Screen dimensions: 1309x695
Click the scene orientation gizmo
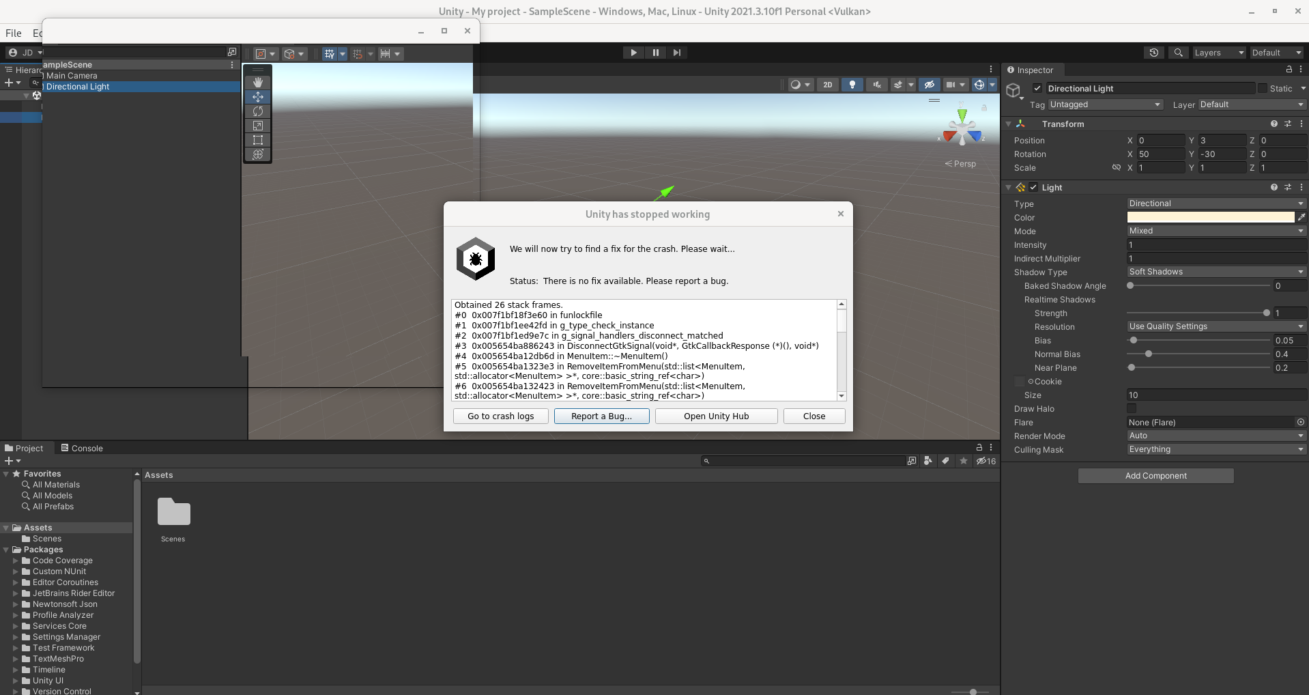coord(962,128)
